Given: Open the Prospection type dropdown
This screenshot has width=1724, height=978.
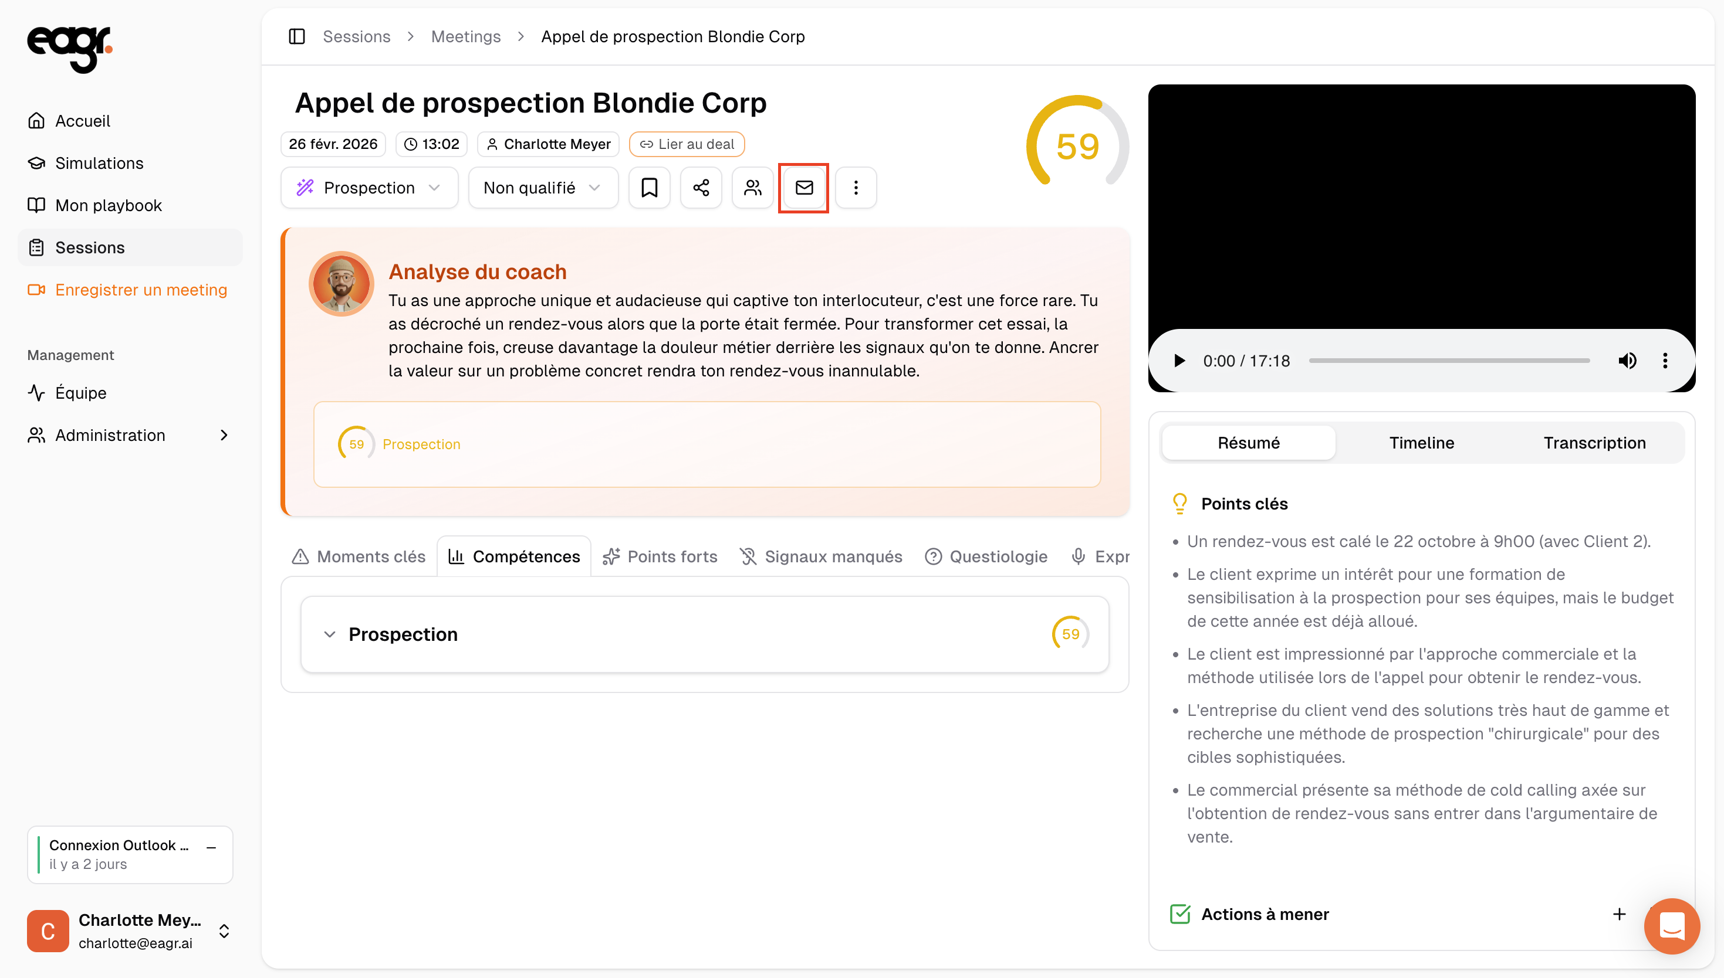Looking at the screenshot, I should click(x=369, y=188).
